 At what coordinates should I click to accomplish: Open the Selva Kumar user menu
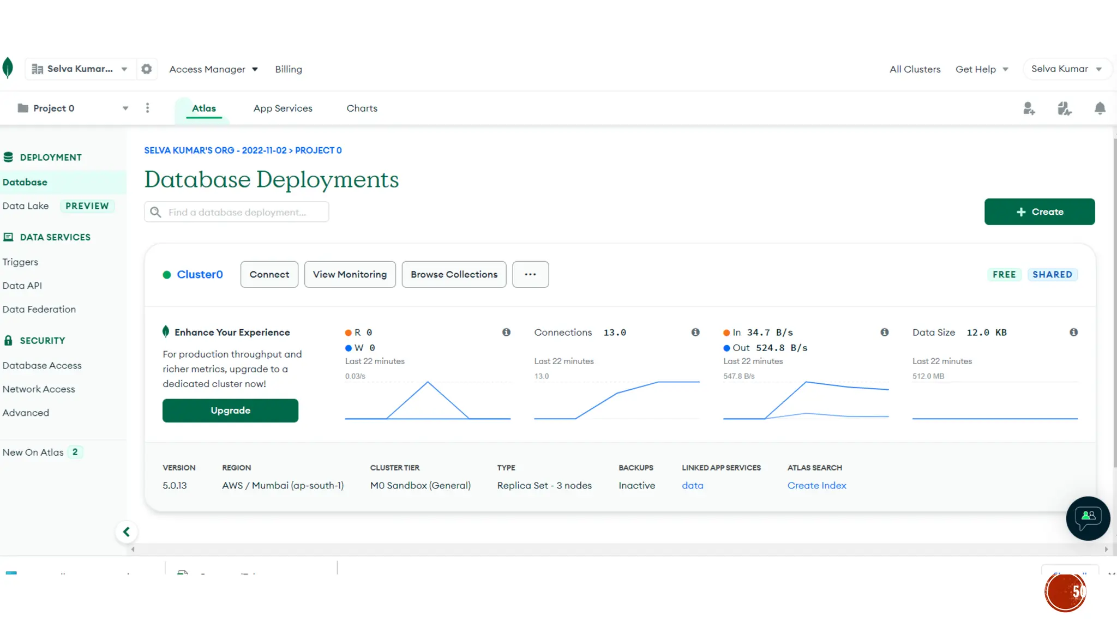pos(1066,69)
